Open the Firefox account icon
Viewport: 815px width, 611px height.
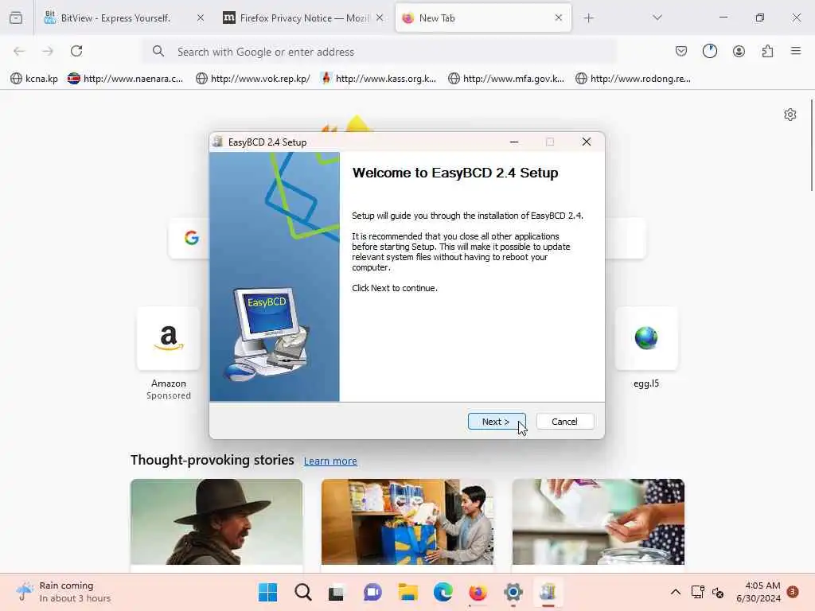coord(739,51)
